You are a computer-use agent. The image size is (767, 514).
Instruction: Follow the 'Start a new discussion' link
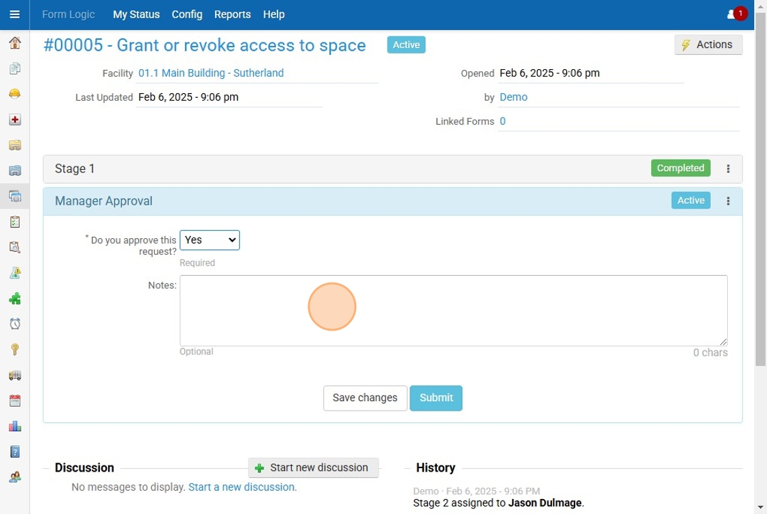click(242, 487)
